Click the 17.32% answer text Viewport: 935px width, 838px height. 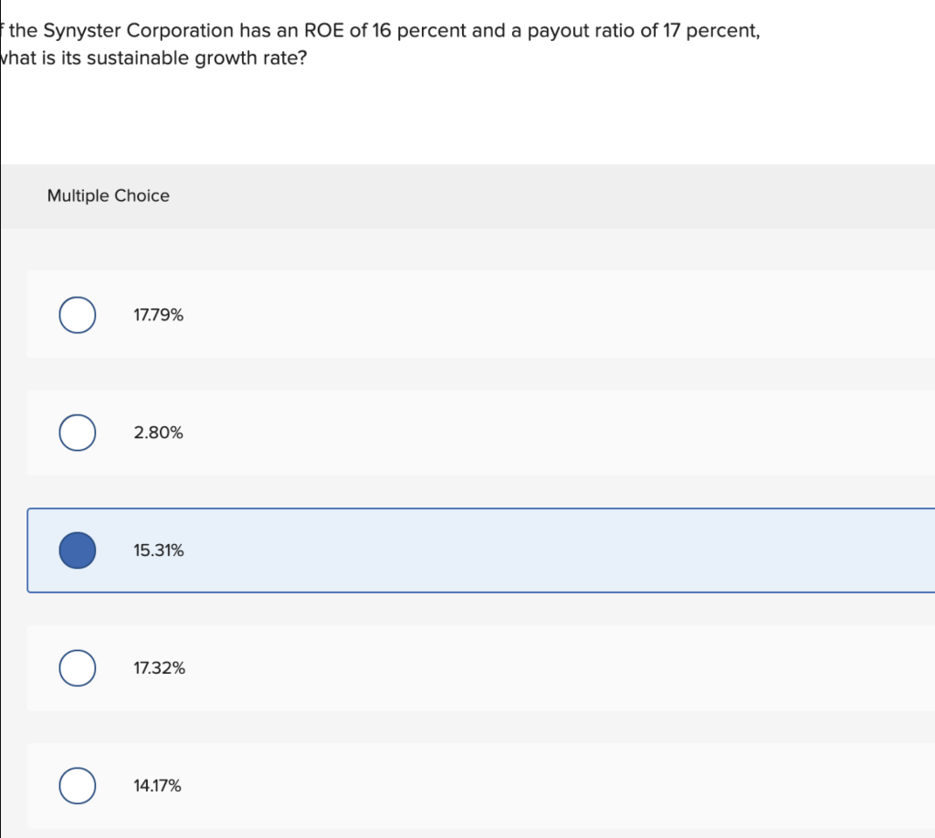tap(159, 668)
